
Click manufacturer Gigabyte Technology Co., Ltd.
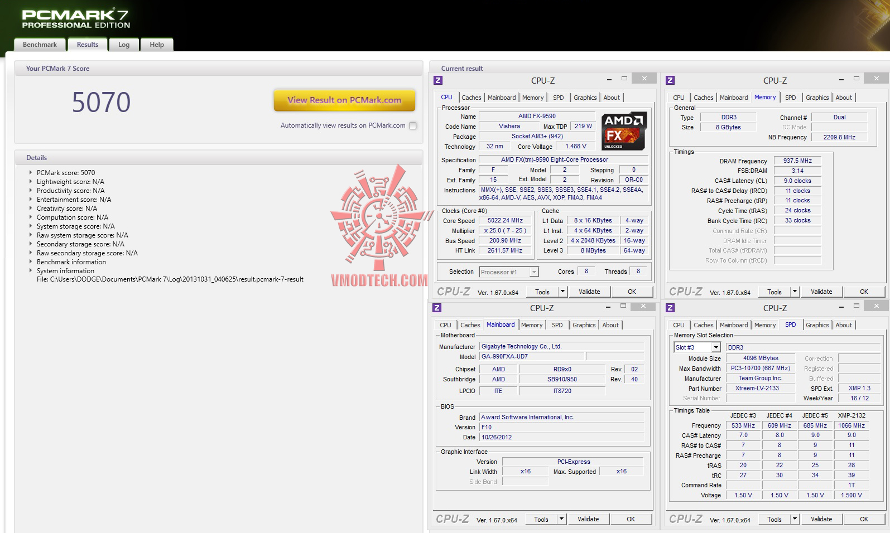tap(561, 347)
